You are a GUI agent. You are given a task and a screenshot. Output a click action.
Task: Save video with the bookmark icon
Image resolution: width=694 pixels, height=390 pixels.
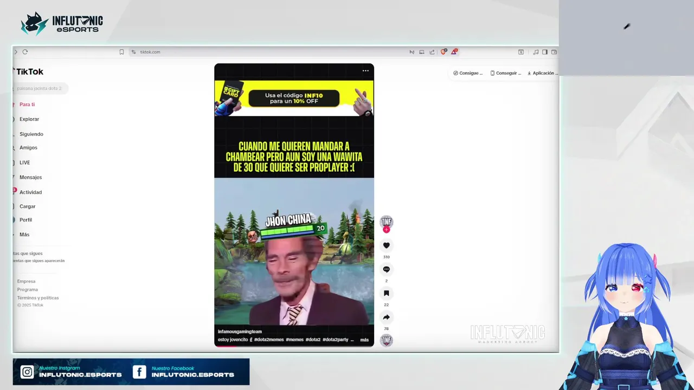tap(386, 293)
